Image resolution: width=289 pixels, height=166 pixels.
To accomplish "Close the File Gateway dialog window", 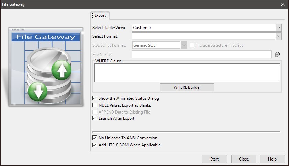I will [x=282, y=4].
